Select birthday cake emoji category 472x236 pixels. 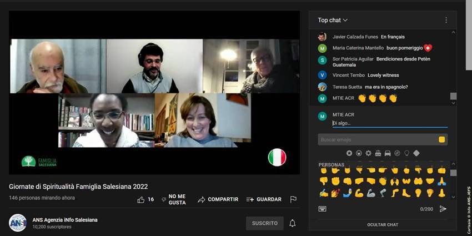coord(378,153)
